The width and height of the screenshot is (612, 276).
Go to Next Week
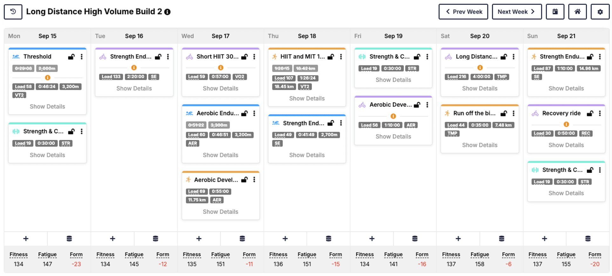coord(517,12)
